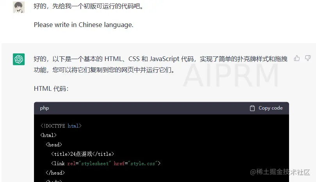The height and width of the screenshot is (182, 316).
Task: Click the thumbs up feedback icon
Action: point(296,58)
